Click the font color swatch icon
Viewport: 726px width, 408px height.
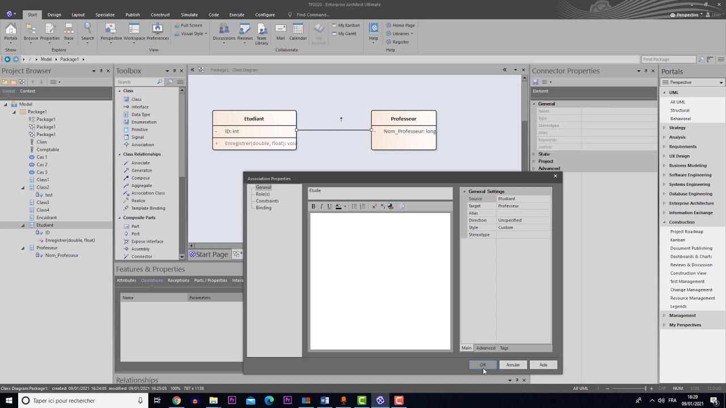339,206
